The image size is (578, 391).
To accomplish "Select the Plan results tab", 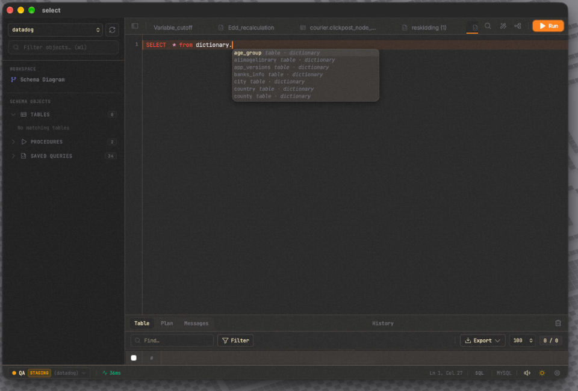I will click(x=167, y=323).
